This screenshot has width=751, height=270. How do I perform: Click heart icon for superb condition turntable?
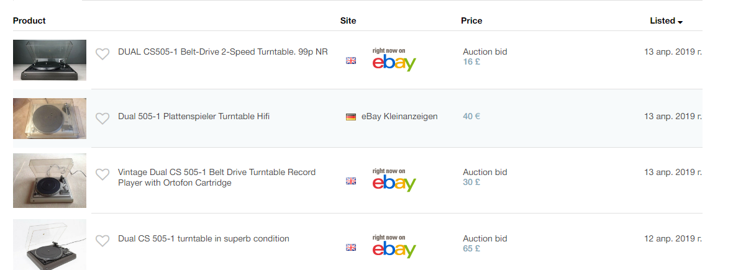(102, 240)
